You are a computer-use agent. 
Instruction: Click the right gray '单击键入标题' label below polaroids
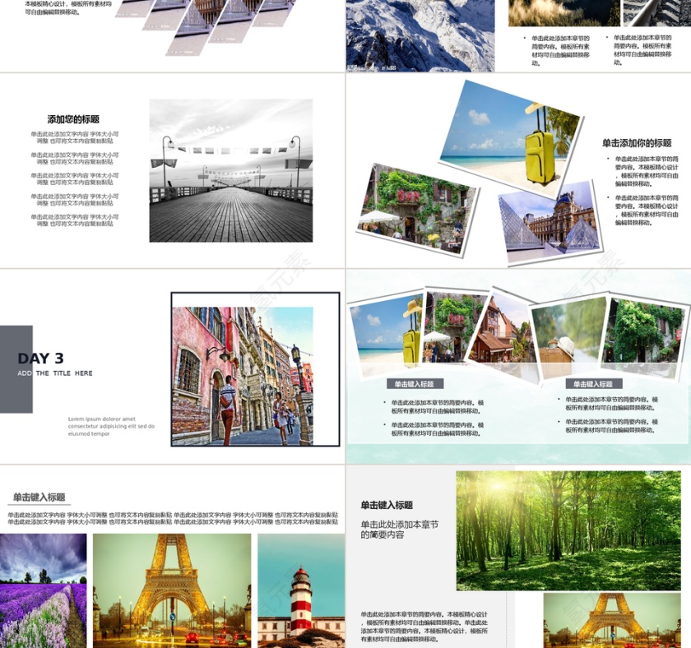pyautogui.click(x=592, y=384)
